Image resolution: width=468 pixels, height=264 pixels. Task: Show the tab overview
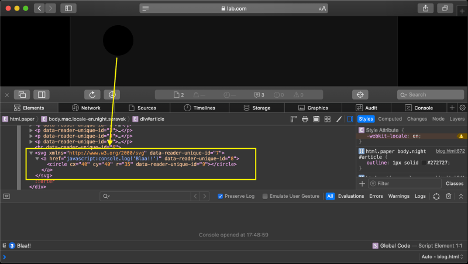point(445,8)
